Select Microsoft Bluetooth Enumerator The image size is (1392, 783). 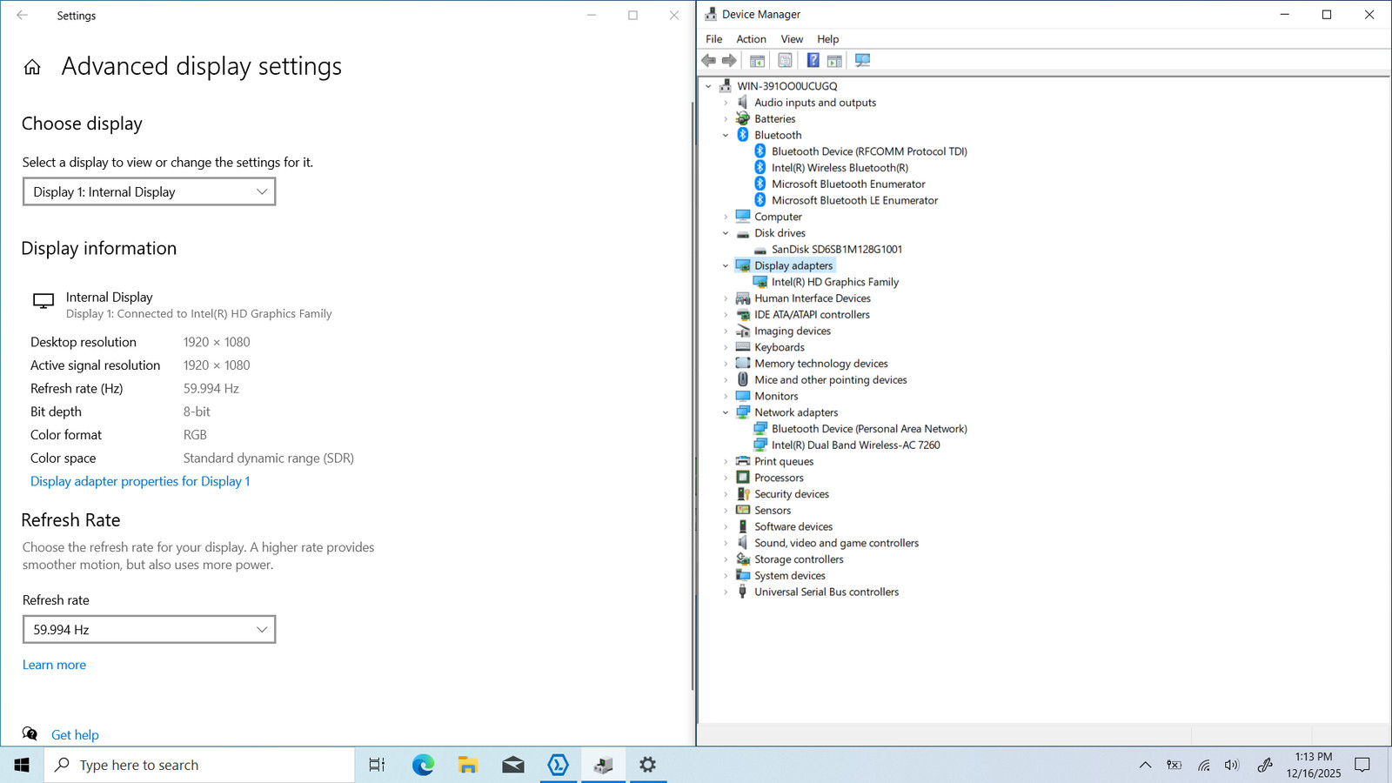pos(848,184)
